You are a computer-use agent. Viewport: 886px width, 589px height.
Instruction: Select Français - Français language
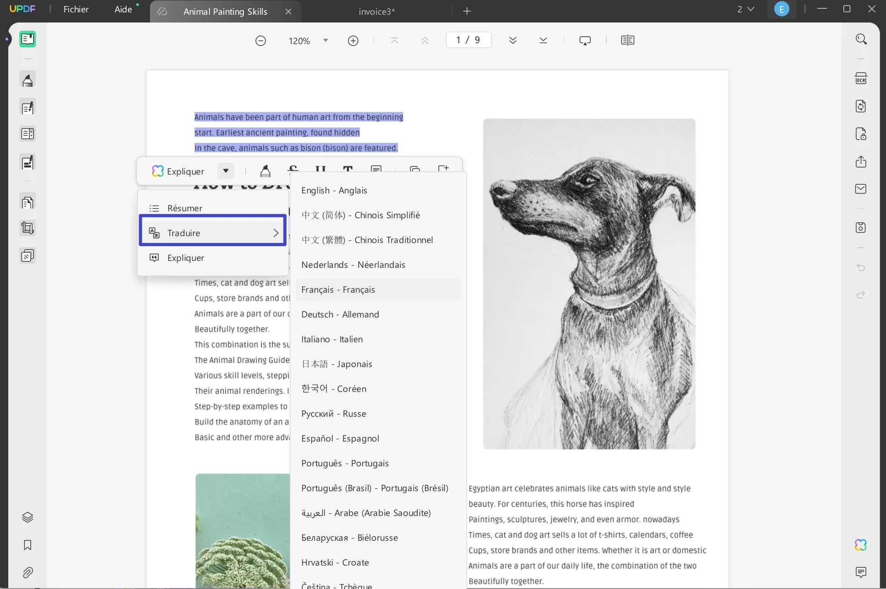pyautogui.click(x=378, y=289)
